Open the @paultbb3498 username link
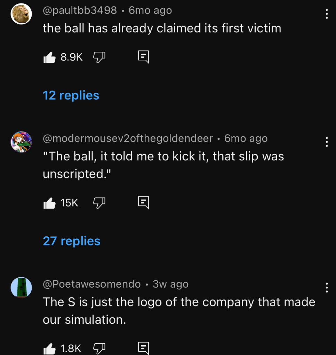336x355 pixels. (80, 10)
